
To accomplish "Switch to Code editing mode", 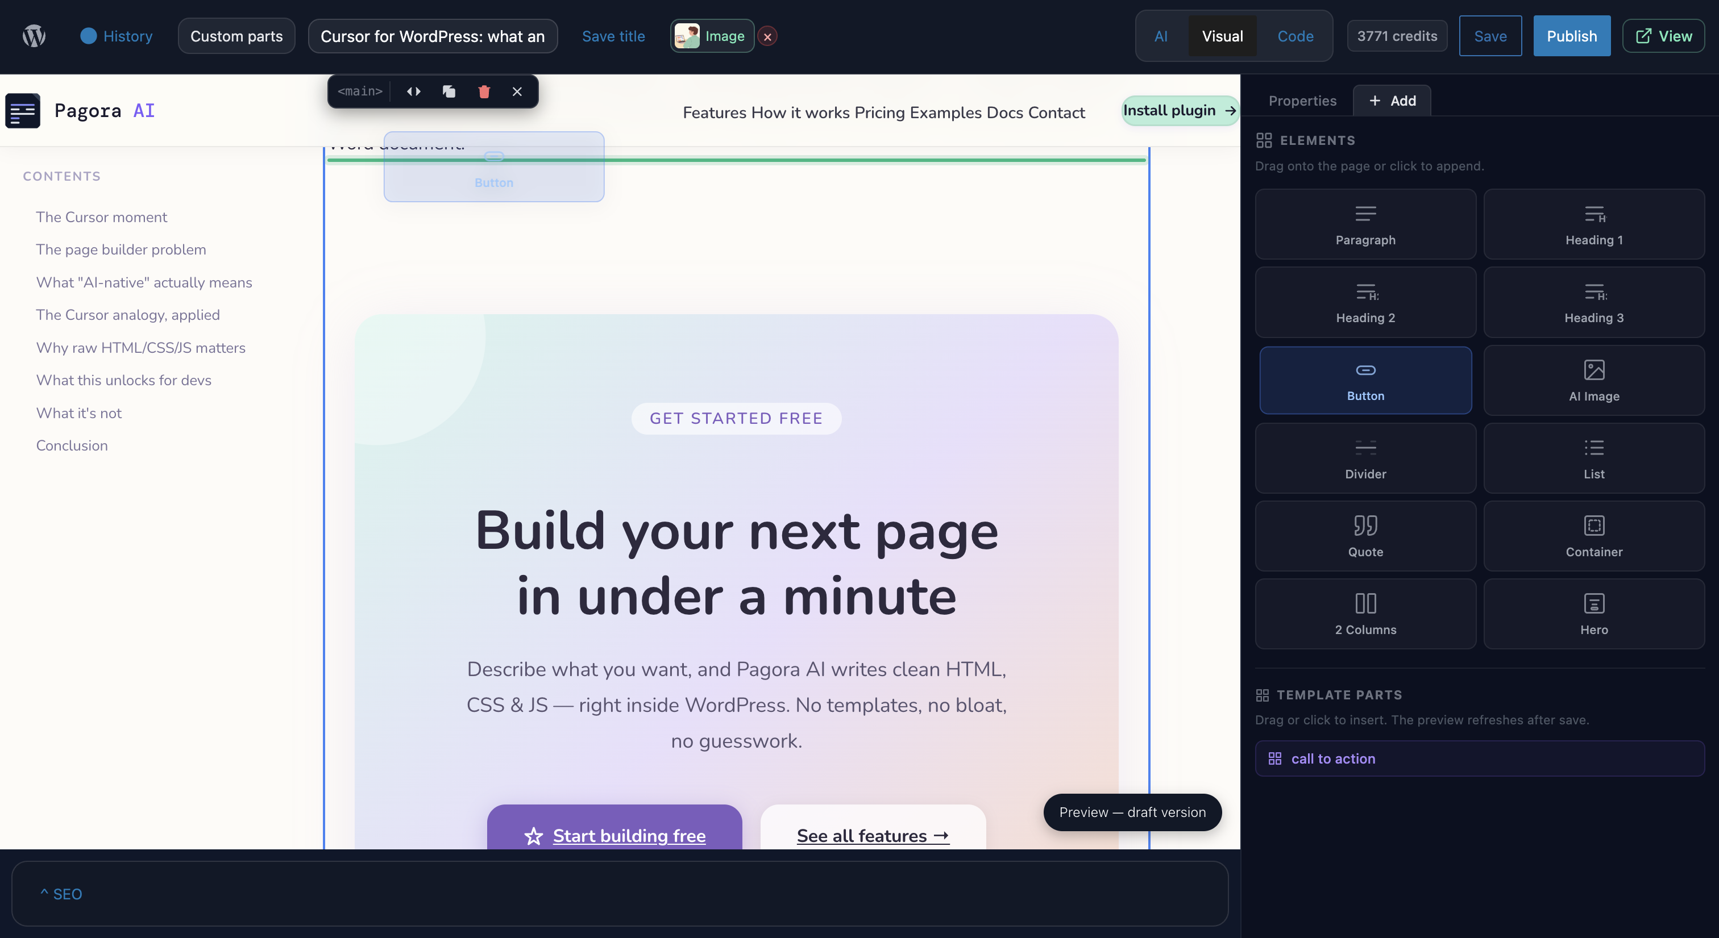I will tap(1294, 36).
